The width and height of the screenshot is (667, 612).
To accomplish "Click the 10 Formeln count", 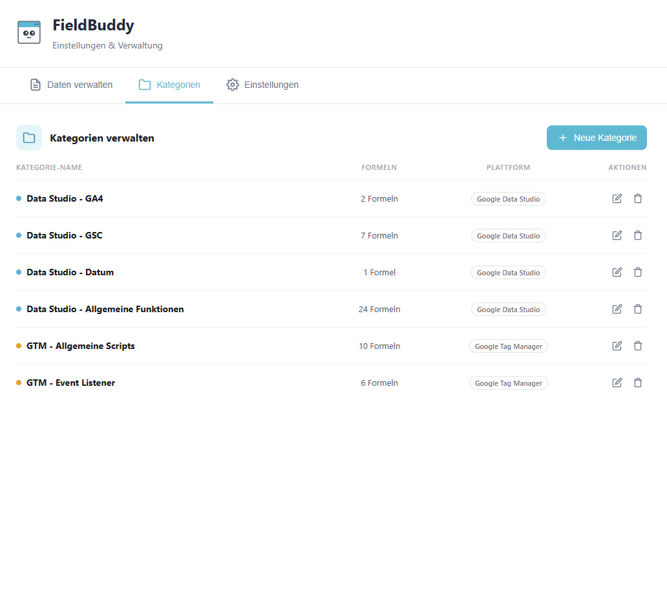I will (379, 346).
